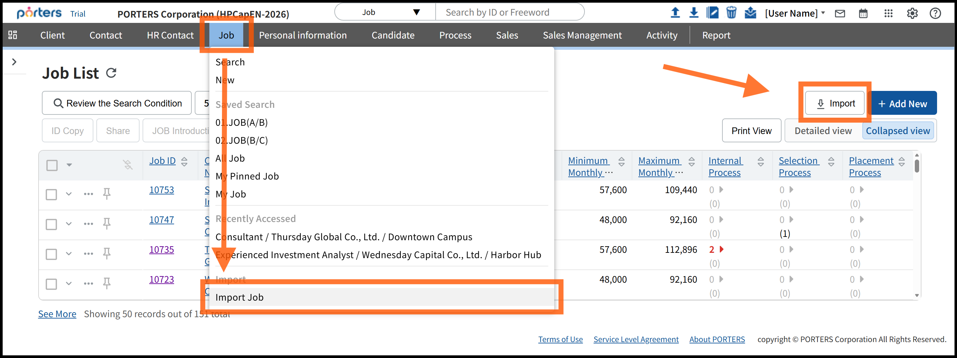
Task: Click the Import button
Action: 835,104
